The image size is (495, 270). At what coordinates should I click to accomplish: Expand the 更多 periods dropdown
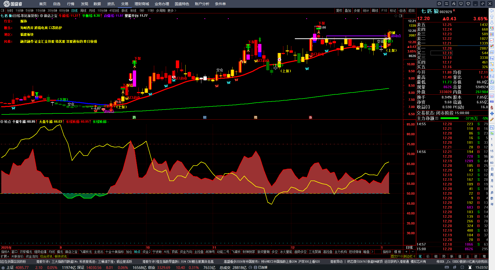pyautogui.click(x=172, y=11)
